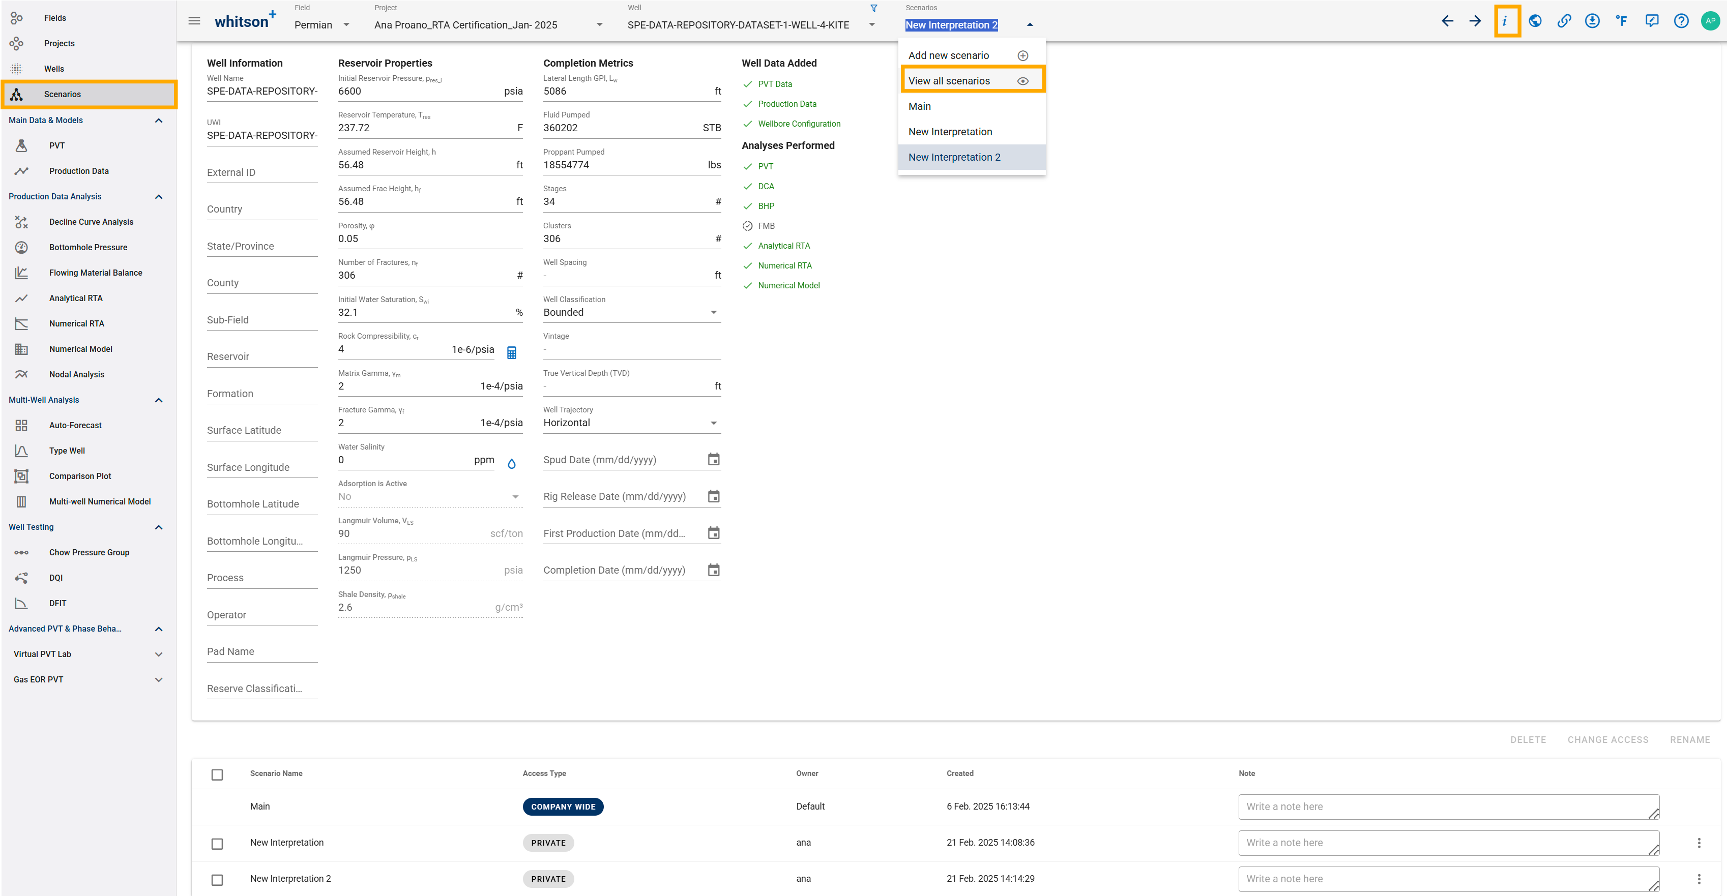Open Rig Release Date calendar picker
Screen dimensions: 1727x896
(713, 497)
